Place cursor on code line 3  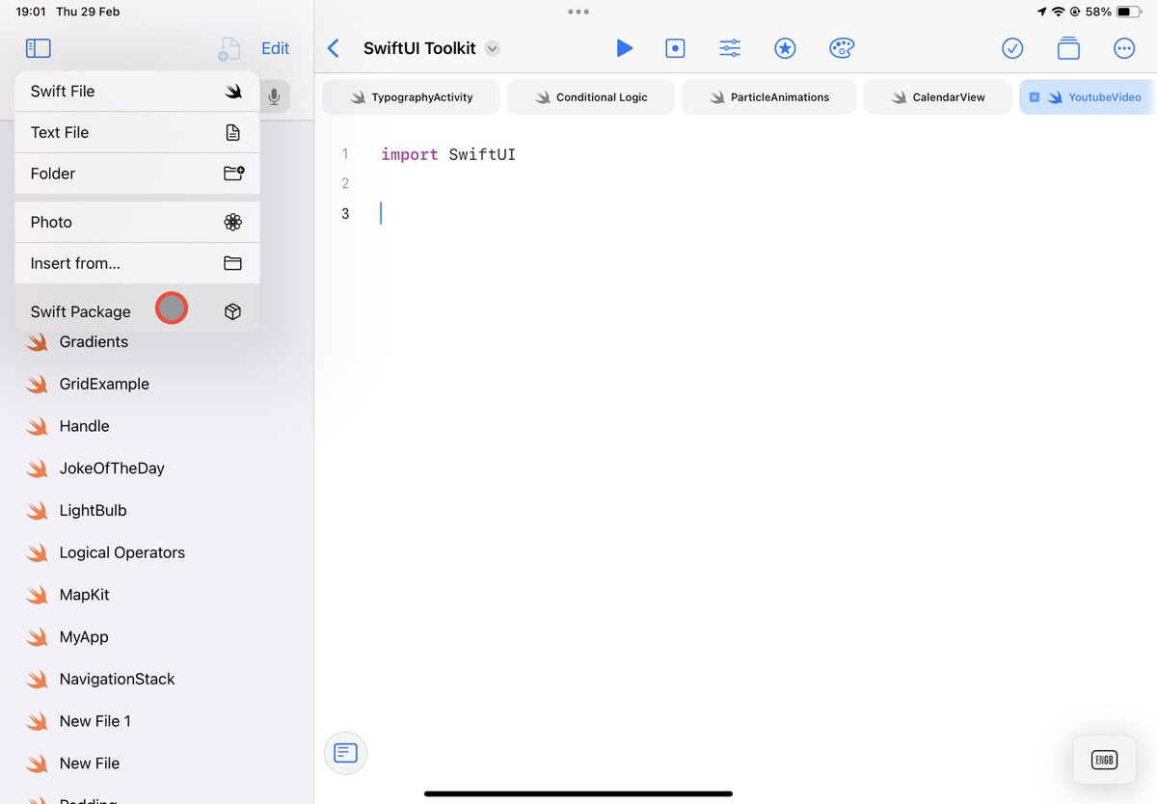pyautogui.click(x=381, y=213)
